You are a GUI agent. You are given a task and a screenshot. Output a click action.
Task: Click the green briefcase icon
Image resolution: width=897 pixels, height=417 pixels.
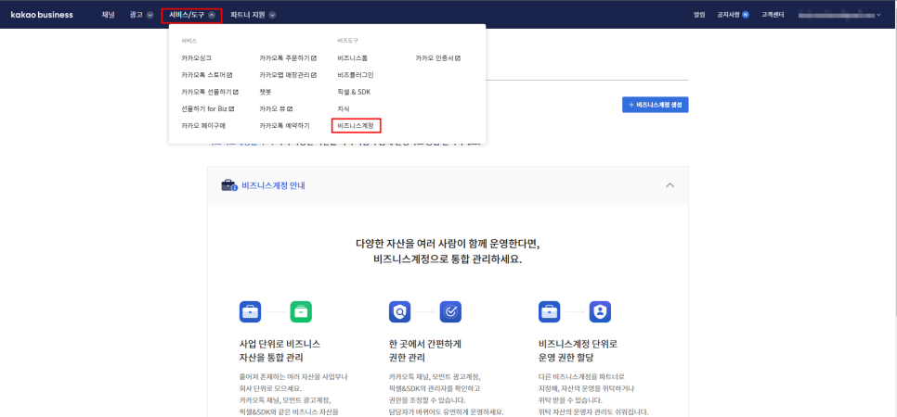click(301, 312)
